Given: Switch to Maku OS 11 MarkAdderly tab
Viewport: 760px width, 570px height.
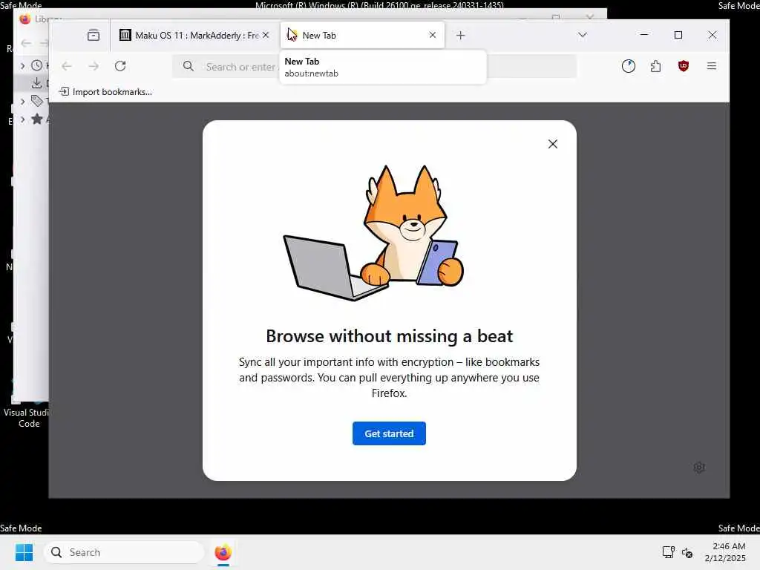Looking at the screenshot, I should tap(194, 35).
